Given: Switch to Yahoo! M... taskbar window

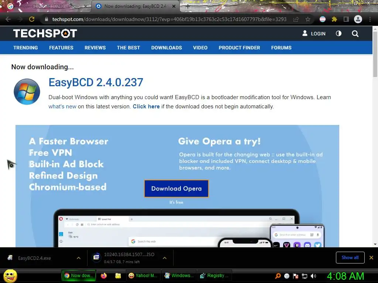Looking at the screenshot, I should coord(143,276).
